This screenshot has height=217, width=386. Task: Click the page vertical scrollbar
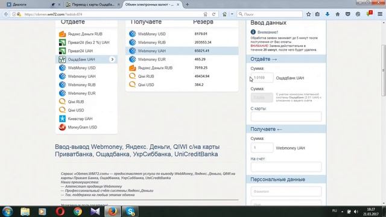click(x=384, y=70)
